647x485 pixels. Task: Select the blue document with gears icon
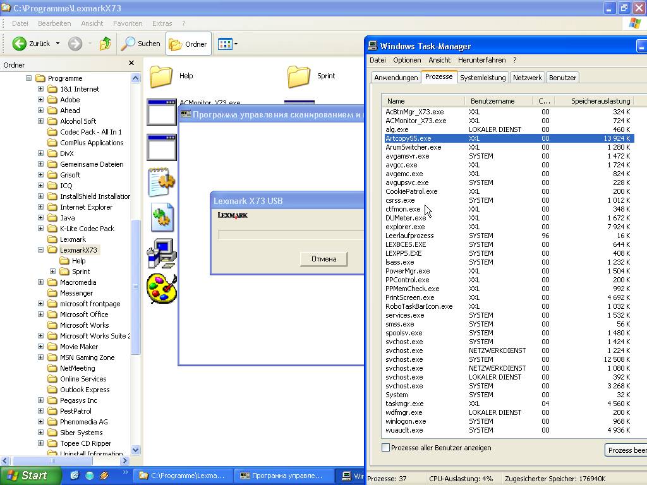click(162, 217)
